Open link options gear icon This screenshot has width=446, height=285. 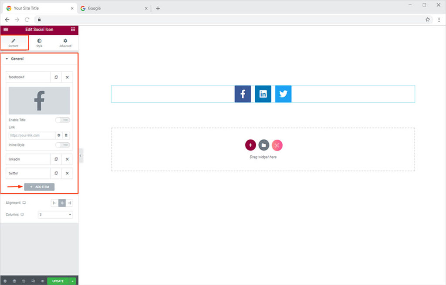[x=59, y=135]
